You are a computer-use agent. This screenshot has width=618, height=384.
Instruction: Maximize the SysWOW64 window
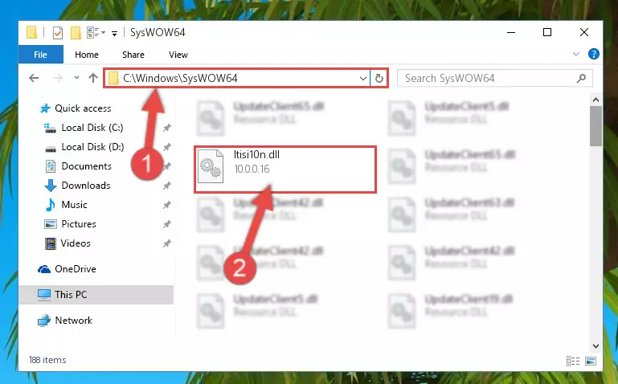(547, 32)
